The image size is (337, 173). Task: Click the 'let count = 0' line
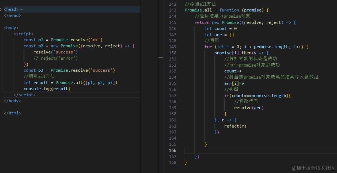[221, 29]
